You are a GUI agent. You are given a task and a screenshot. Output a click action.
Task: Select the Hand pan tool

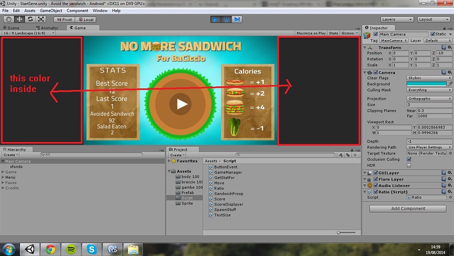pyautogui.click(x=8, y=19)
